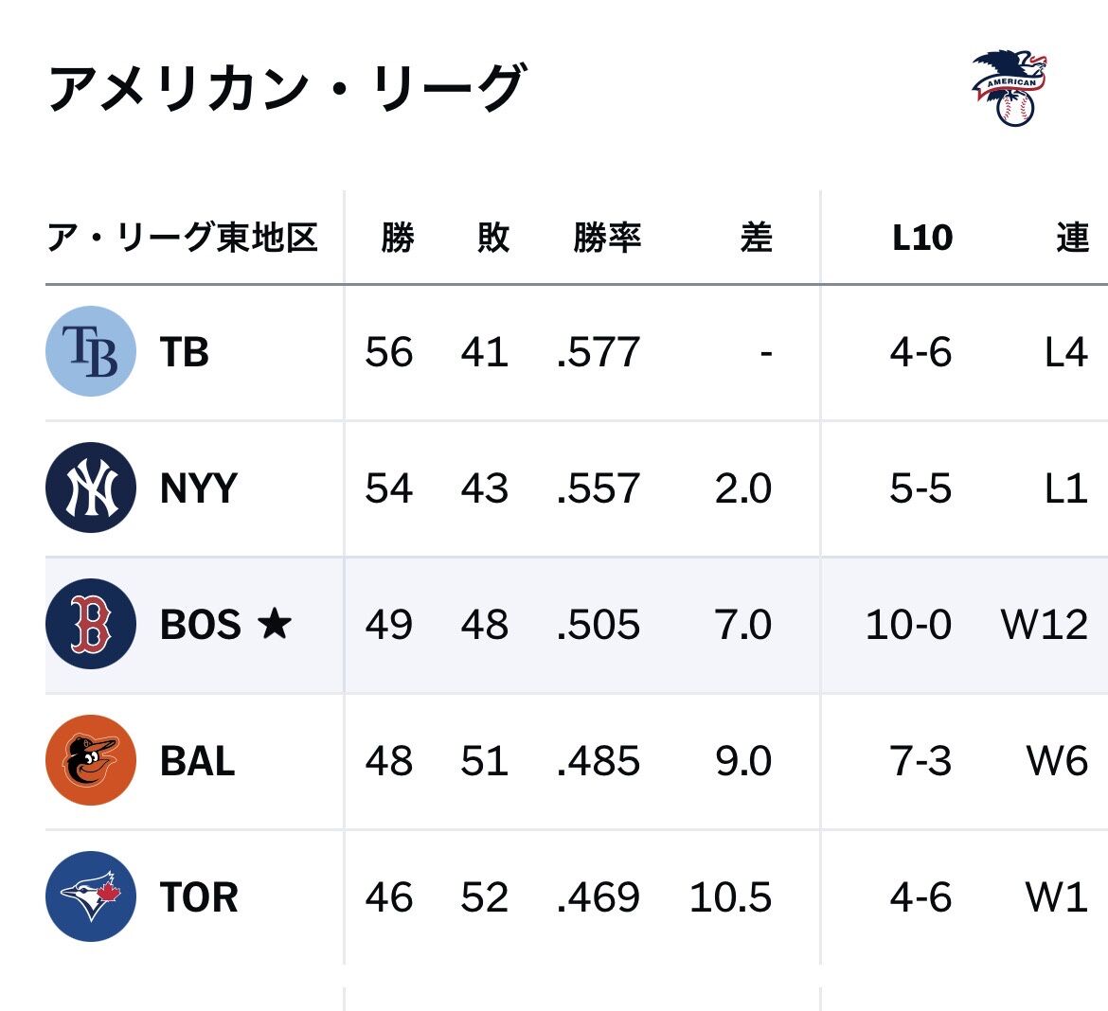Sort standings by 勝 column header

coord(397,238)
